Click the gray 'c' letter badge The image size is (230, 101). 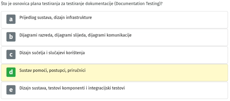[11, 54]
